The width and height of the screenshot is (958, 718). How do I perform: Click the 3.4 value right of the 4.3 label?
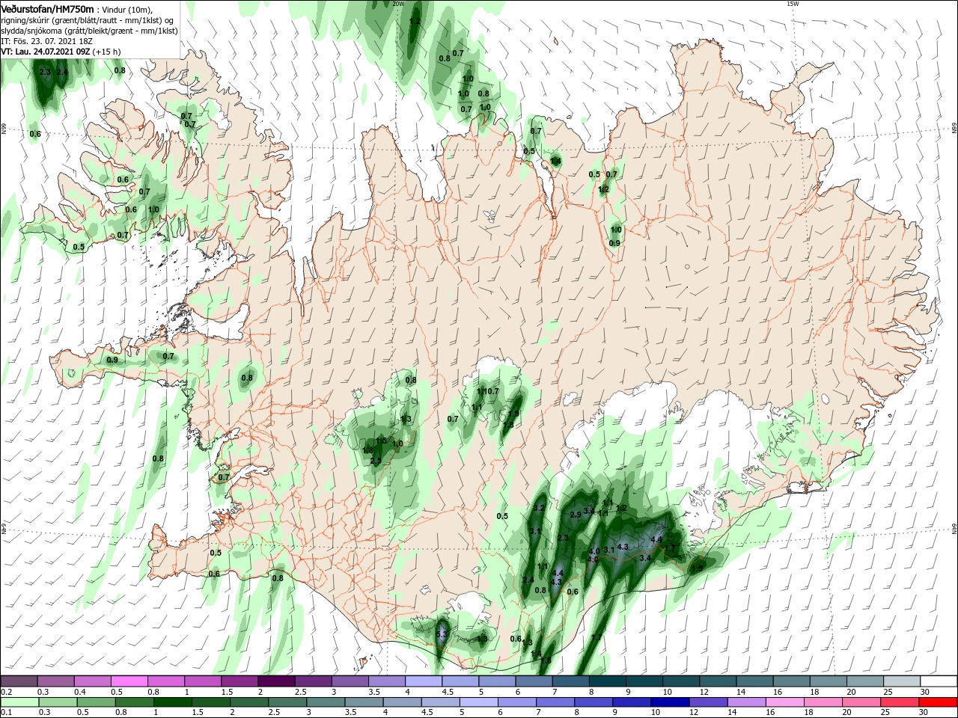pos(645,557)
